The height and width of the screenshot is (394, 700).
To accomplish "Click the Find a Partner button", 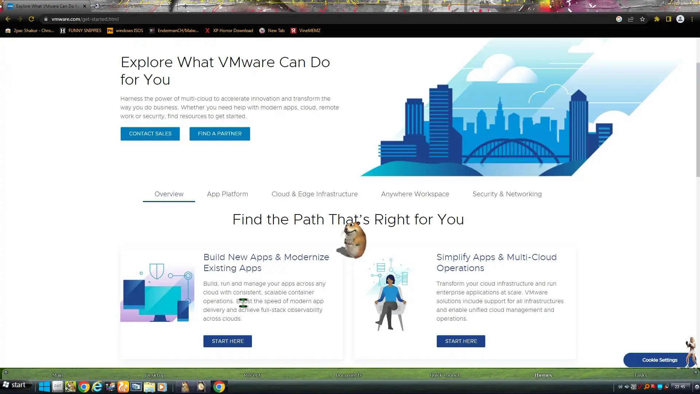I will point(219,134).
